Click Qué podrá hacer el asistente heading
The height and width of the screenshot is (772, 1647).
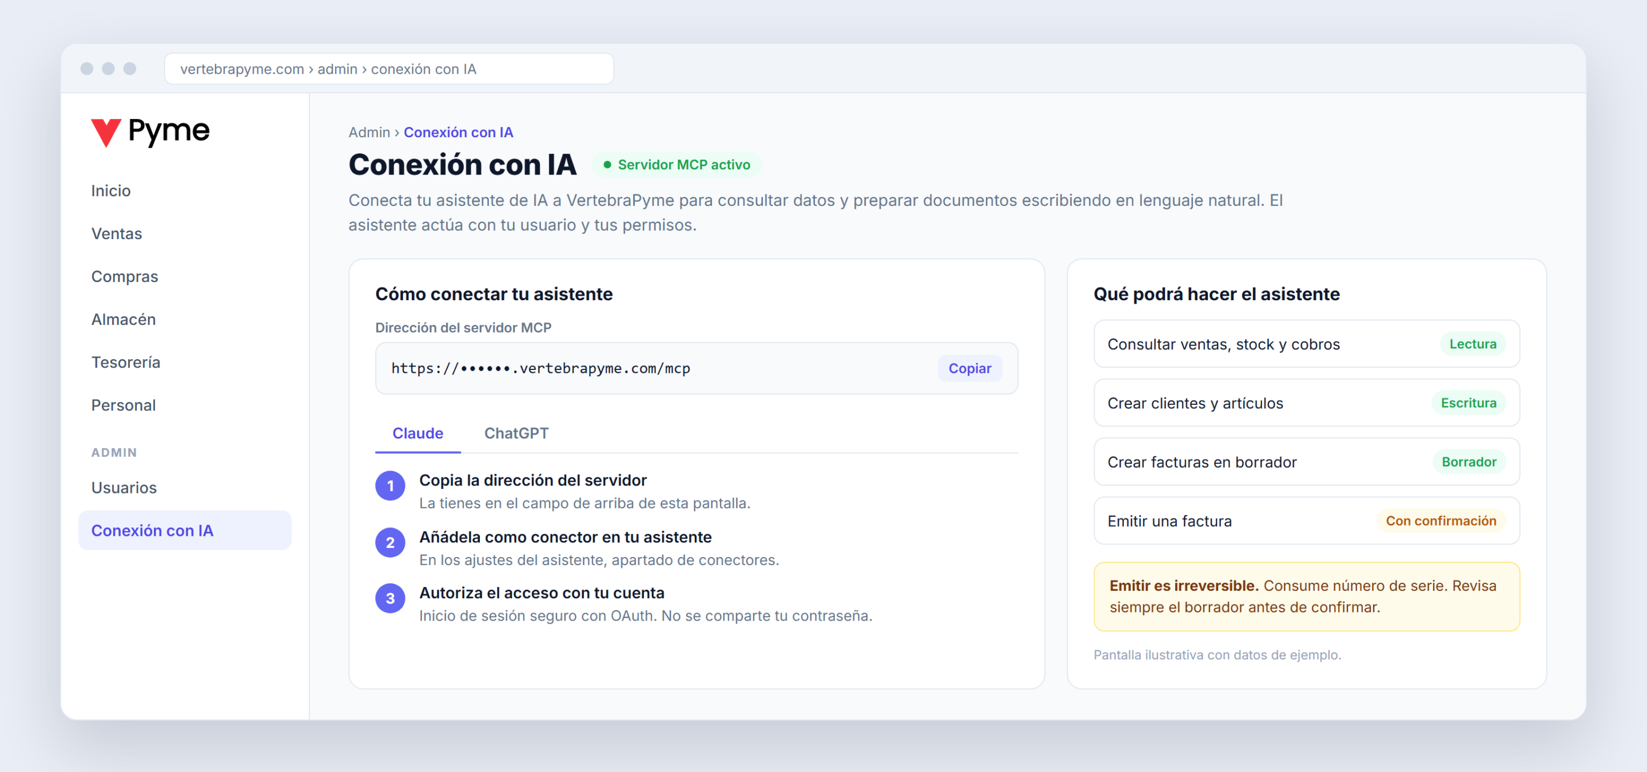pyautogui.click(x=1216, y=293)
